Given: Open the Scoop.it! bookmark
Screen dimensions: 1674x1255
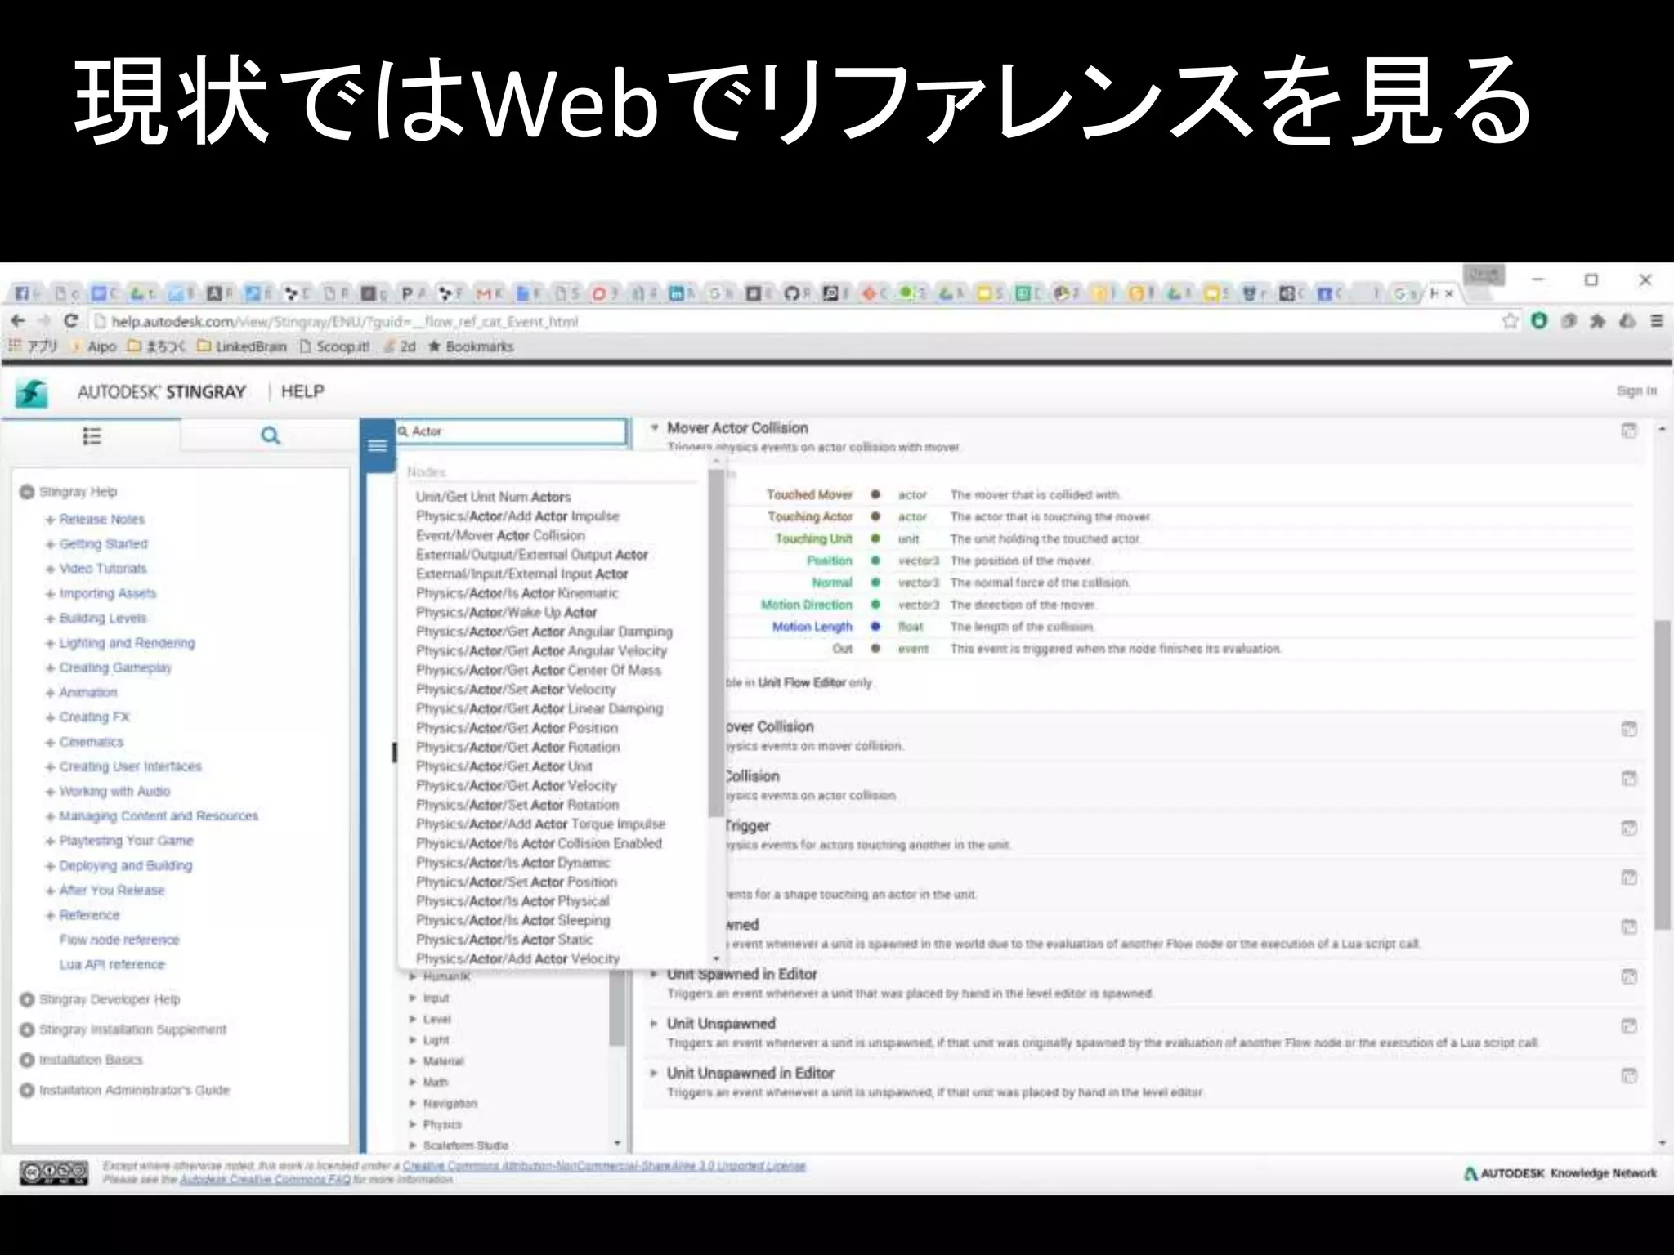Looking at the screenshot, I should coord(334,346).
